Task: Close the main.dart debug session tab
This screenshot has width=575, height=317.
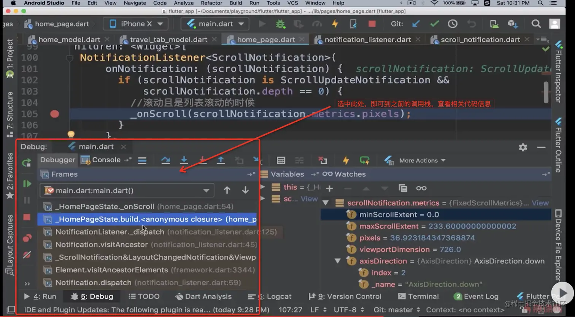Action: click(x=123, y=147)
